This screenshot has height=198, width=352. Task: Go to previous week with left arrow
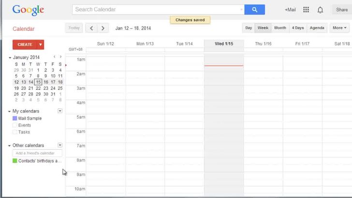click(92, 28)
